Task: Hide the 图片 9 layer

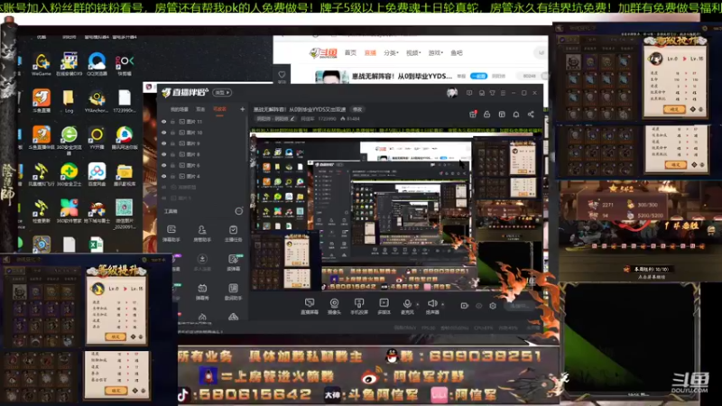Action: [164, 143]
